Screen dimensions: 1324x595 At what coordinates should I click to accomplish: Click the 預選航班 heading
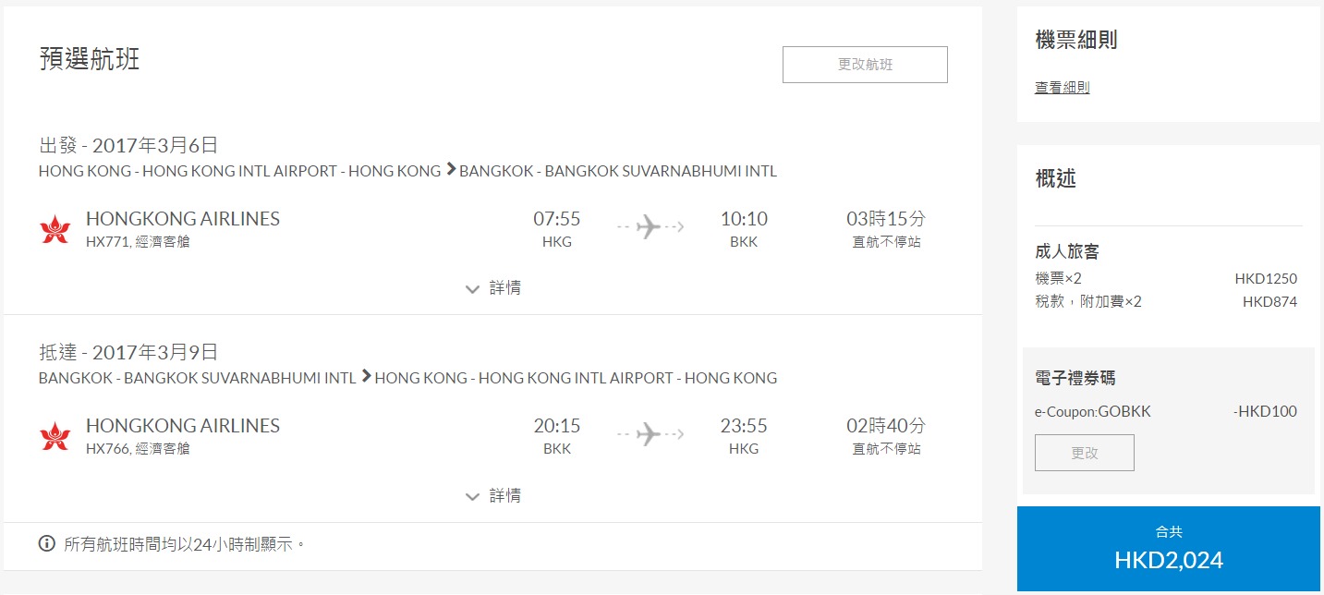pyautogui.click(x=90, y=59)
